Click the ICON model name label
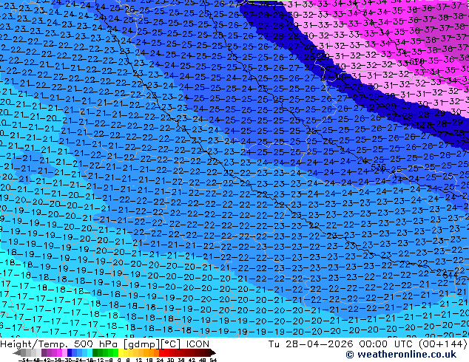The height and width of the screenshot is (362, 469). (198, 344)
